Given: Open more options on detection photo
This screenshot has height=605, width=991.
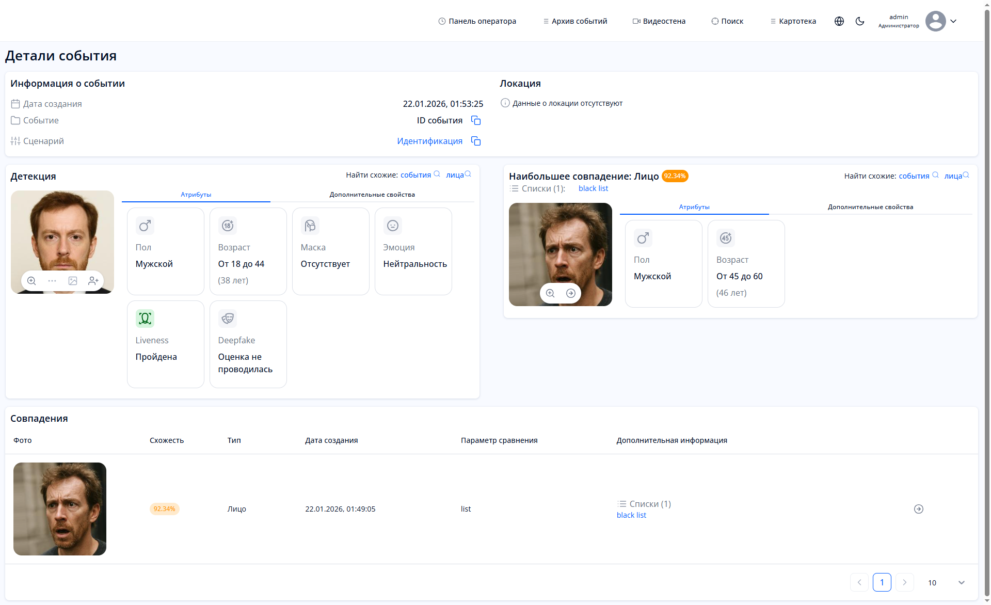Looking at the screenshot, I should tap(52, 281).
